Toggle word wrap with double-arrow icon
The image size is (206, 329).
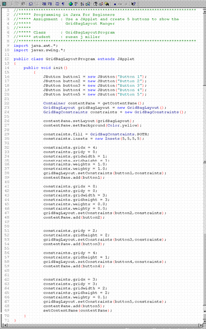pos(57,4)
